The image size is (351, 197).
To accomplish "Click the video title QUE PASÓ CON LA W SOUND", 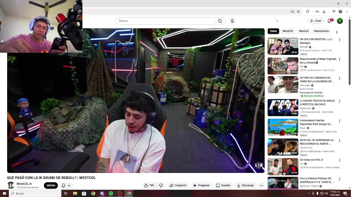I will coord(51,178).
